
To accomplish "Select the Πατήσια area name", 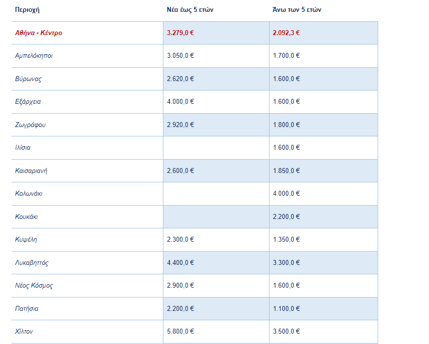I will coord(27,309).
